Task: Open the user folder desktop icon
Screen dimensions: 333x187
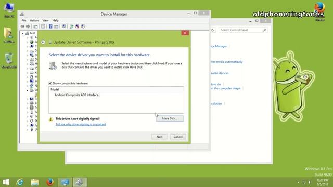Action: click(x=9, y=35)
